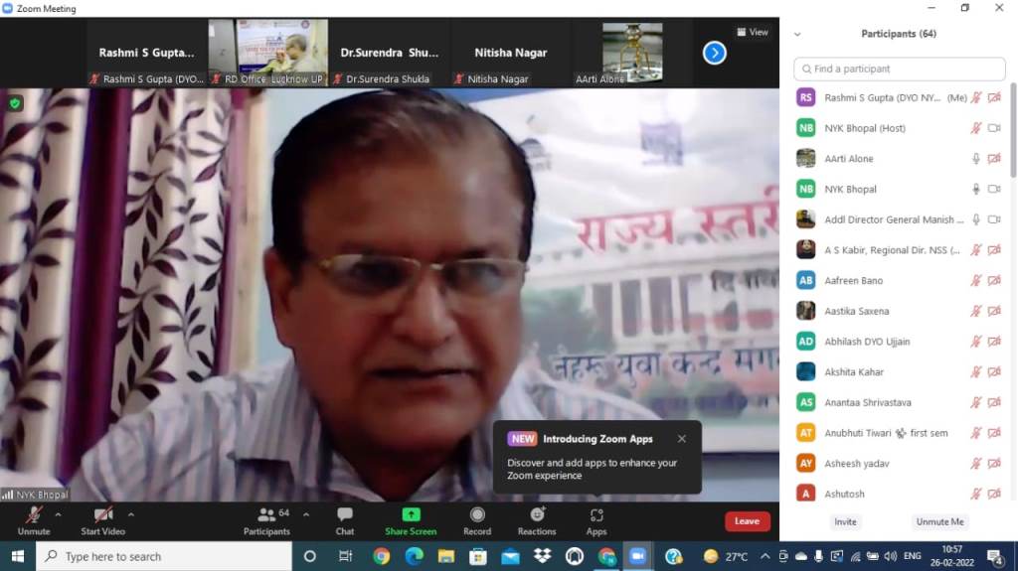Screen dimensions: 1018x571
Task: Show next video thumbnails with blue arrow
Action: (714, 53)
